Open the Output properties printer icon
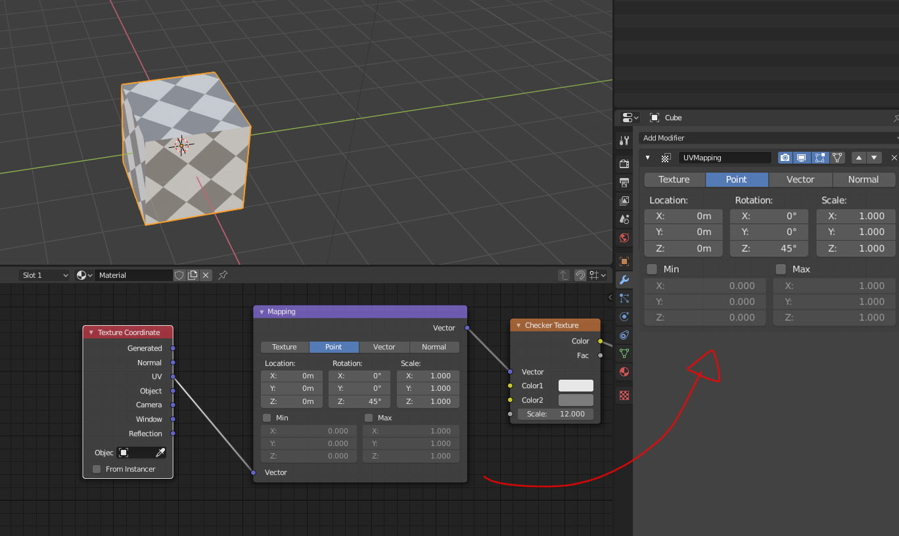The width and height of the screenshot is (899, 536). coord(624,182)
